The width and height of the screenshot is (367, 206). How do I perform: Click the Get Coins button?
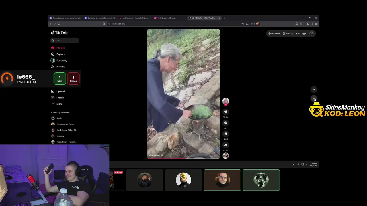pyautogui.click(x=274, y=33)
